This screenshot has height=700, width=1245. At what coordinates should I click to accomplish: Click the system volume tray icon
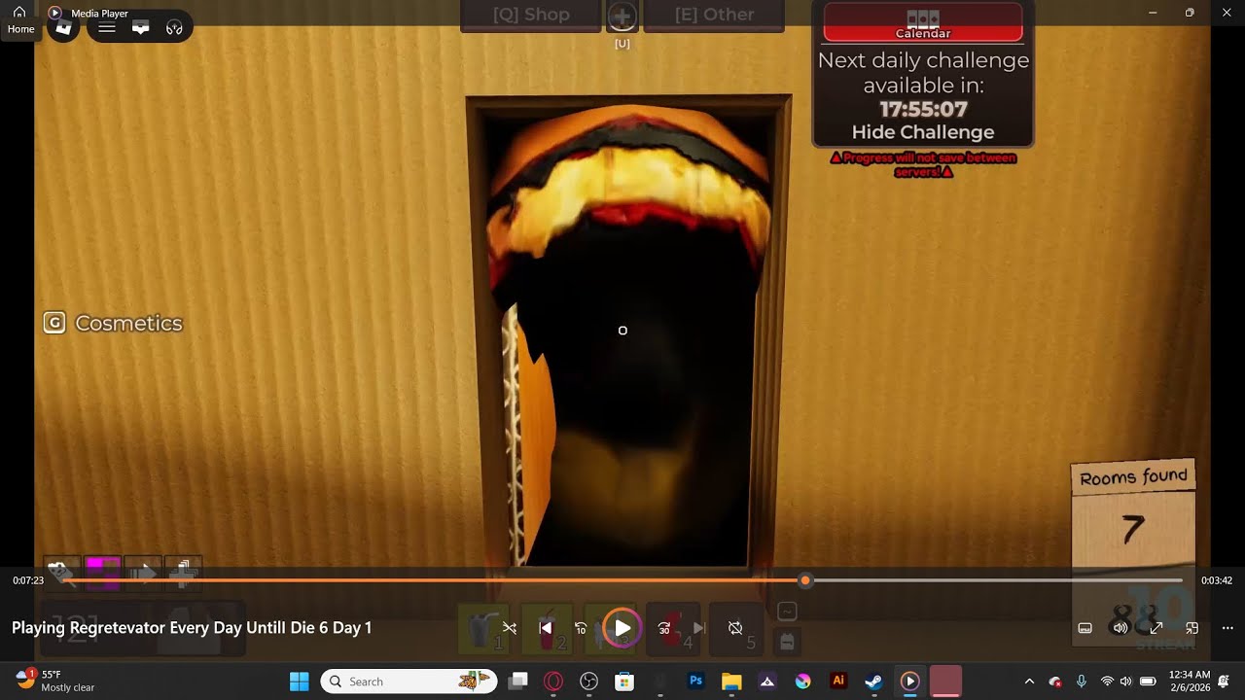pyautogui.click(x=1125, y=682)
